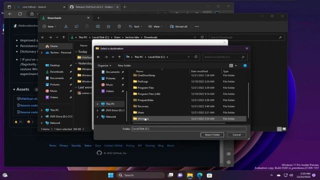Open the View menu in Explorer
Viewport: 320px width, 180px height.
[x=155, y=26]
